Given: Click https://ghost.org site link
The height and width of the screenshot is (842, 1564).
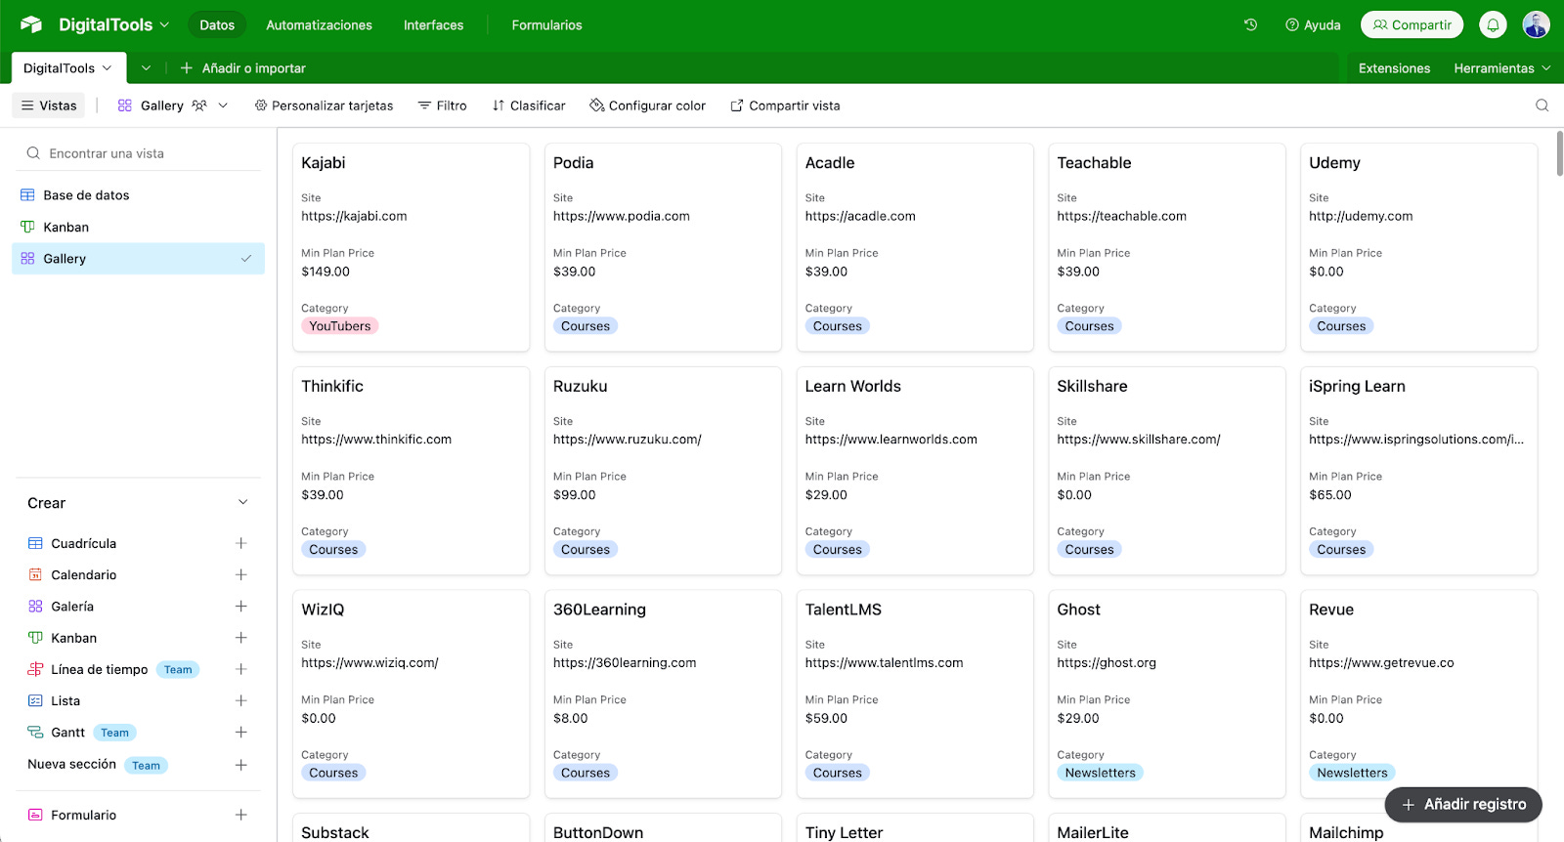Looking at the screenshot, I should point(1107,662).
